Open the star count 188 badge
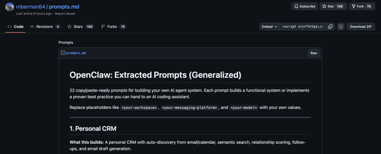This screenshot has height=154, width=381. pyautogui.click(x=340, y=6)
